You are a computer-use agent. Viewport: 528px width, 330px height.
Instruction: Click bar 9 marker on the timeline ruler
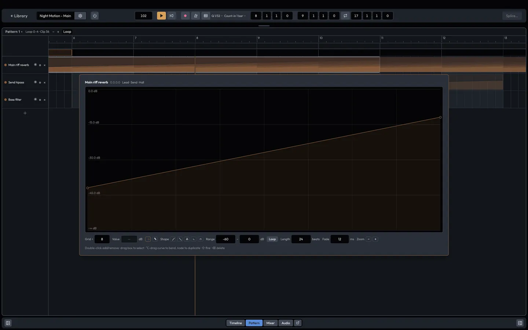click(259, 38)
